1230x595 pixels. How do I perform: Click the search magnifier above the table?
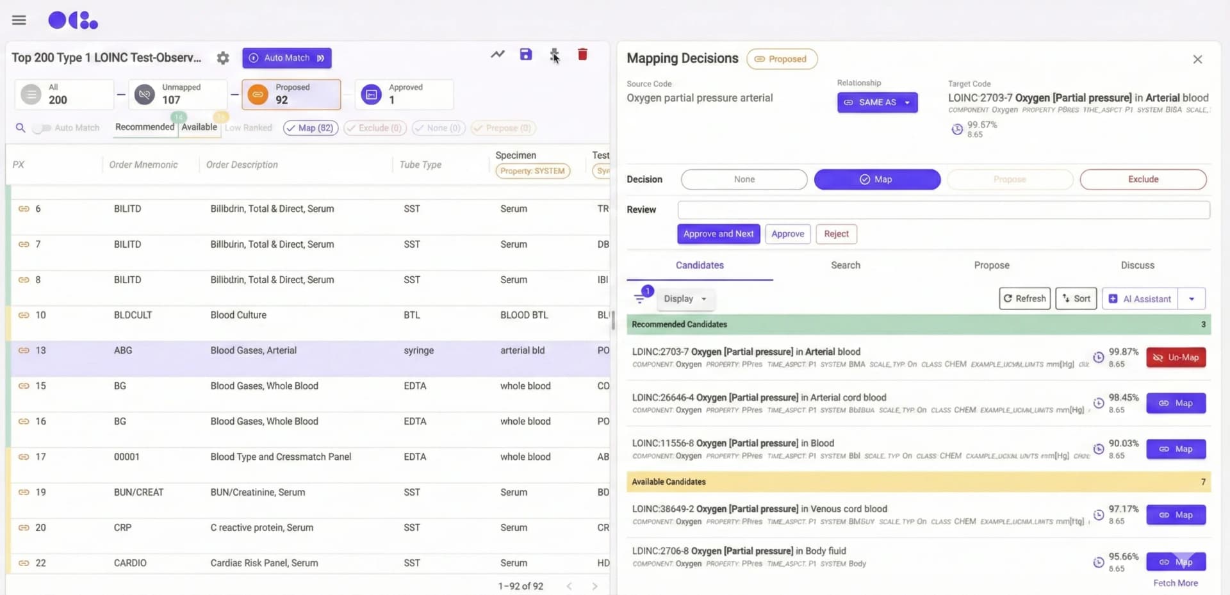click(x=20, y=127)
